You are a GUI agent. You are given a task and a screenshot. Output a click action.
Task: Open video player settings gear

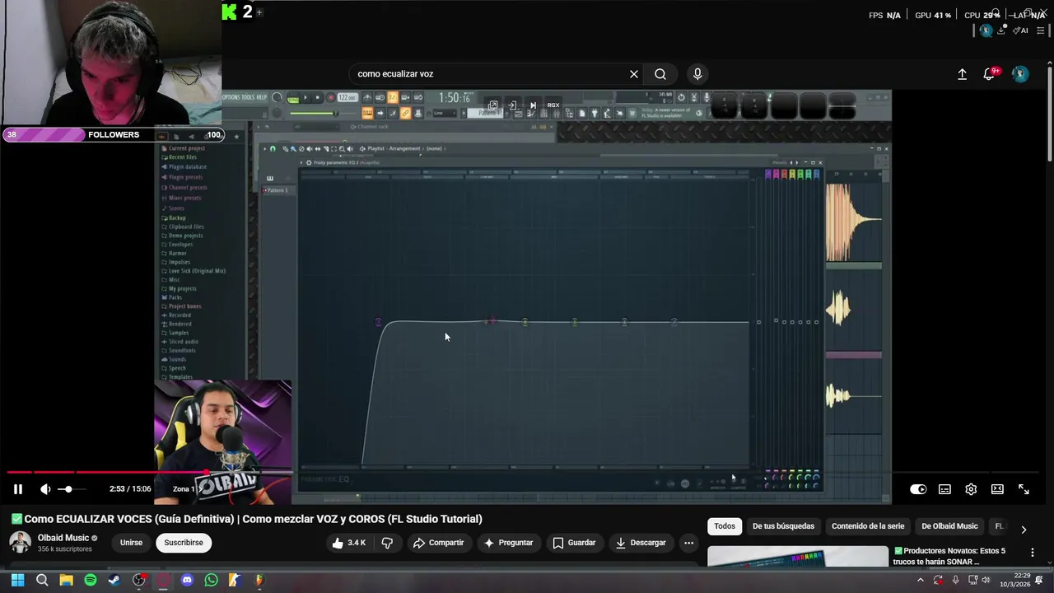(x=971, y=489)
